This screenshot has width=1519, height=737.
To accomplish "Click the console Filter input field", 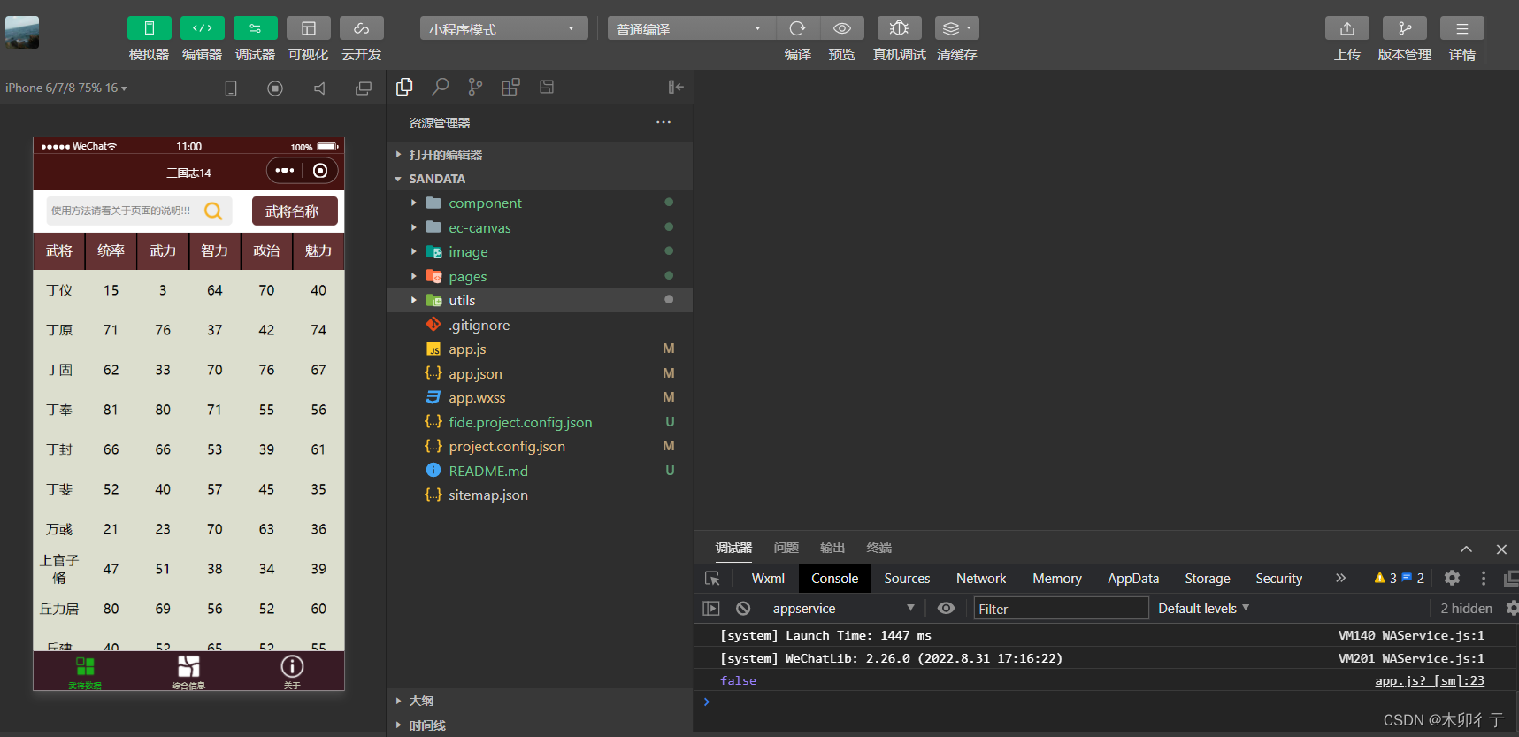I will click(1061, 608).
